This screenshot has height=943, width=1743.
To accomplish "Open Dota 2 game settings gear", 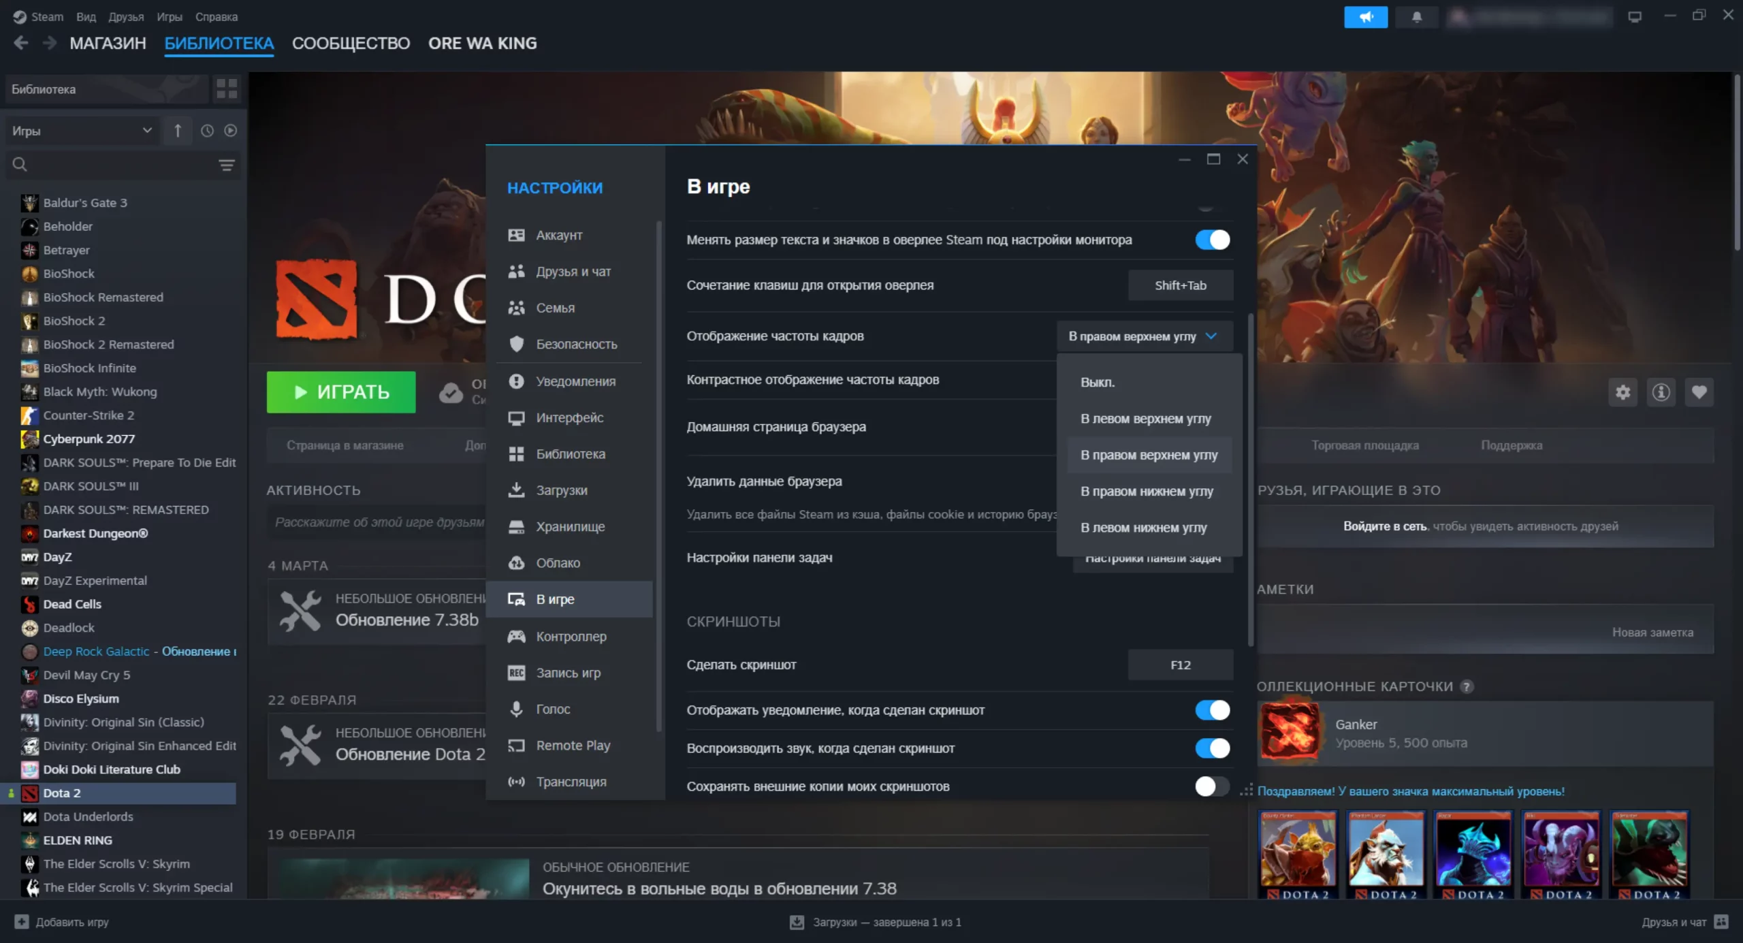I will [x=1622, y=392].
